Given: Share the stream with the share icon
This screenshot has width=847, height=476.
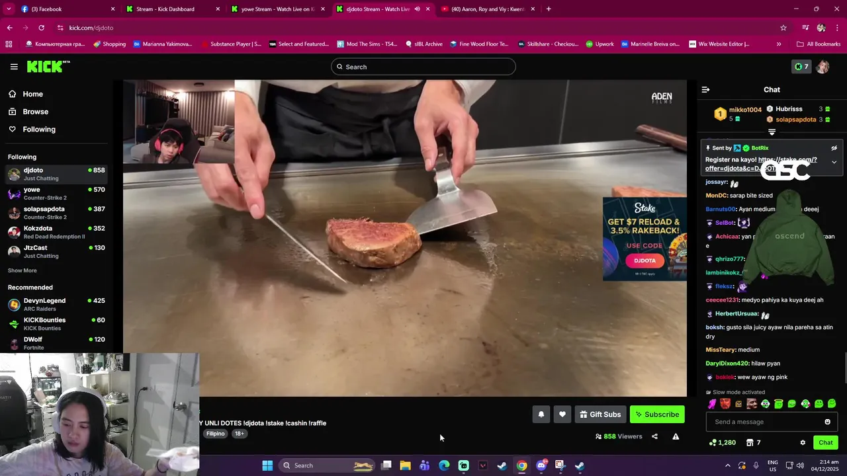Looking at the screenshot, I should click(x=654, y=436).
